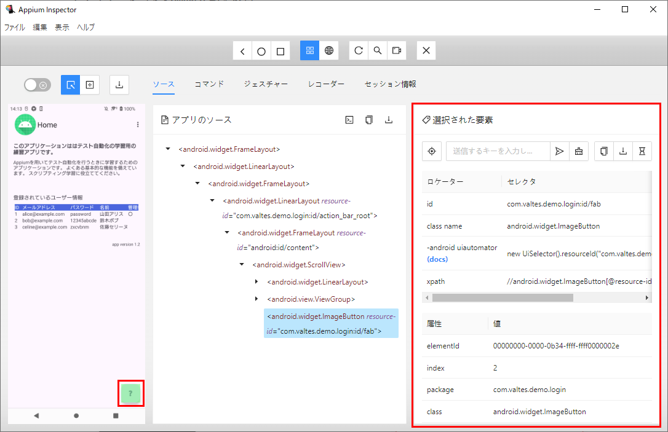Enable native app mode grid button
This screenshot has height=432, width=668.
[309, 51]
